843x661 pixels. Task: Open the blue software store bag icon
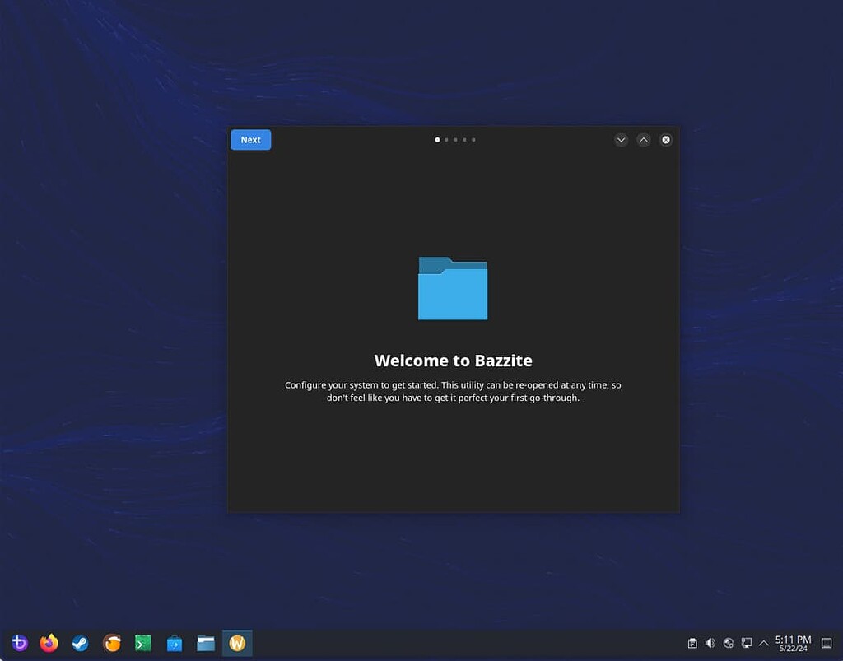click(x=174, y=643)
